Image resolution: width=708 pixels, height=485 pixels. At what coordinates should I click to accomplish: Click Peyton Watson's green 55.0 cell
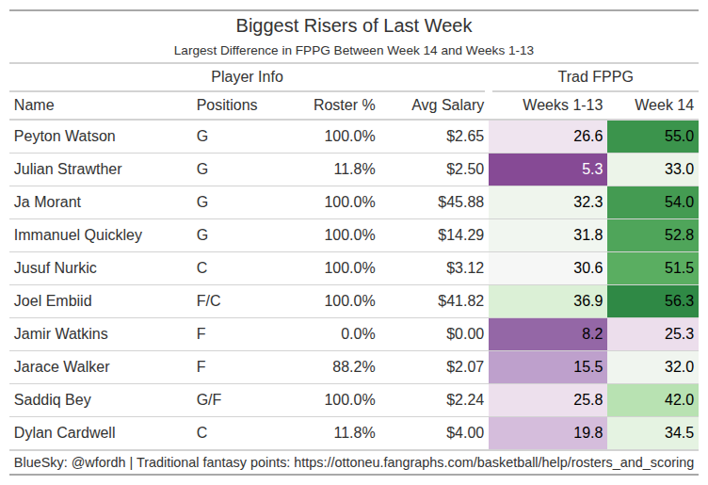click(652, 137)
